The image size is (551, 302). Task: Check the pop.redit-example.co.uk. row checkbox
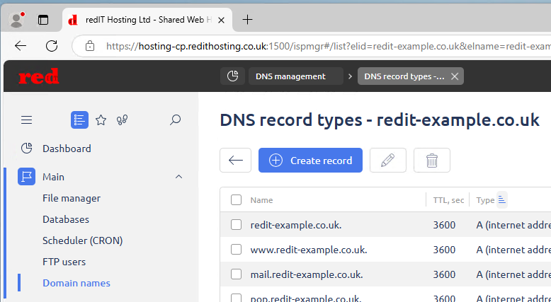(236, 298)
